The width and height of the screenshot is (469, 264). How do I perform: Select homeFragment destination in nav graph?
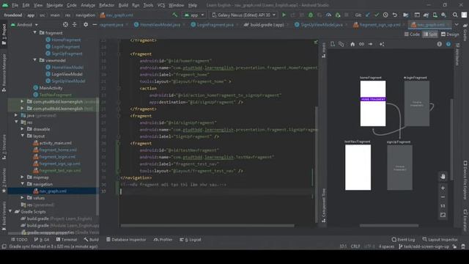373,103
